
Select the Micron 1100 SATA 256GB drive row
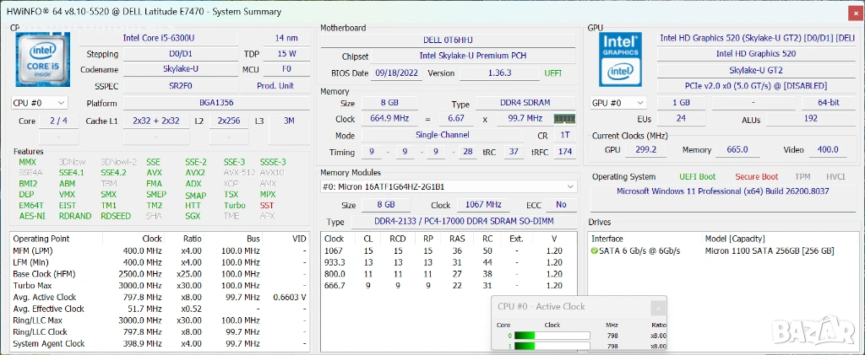[x=769, y=251]
